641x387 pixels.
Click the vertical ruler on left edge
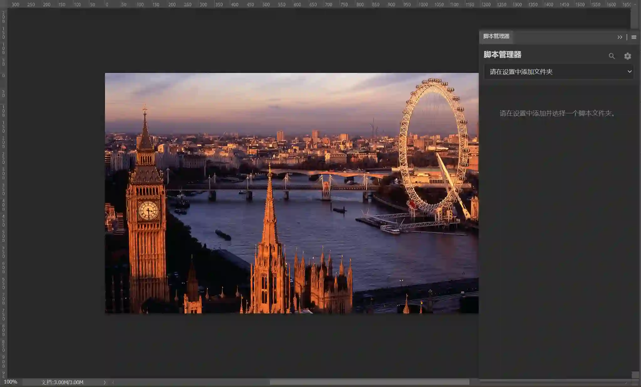(3, 188)
